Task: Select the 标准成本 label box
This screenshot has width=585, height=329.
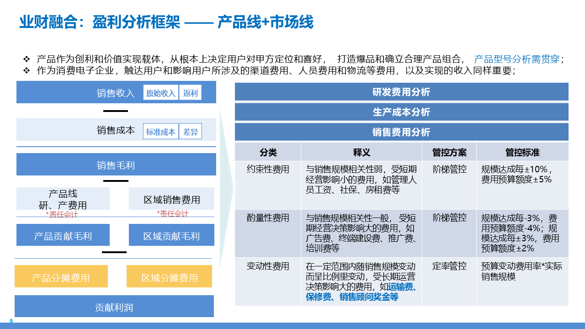Action: tap(160, 132)
